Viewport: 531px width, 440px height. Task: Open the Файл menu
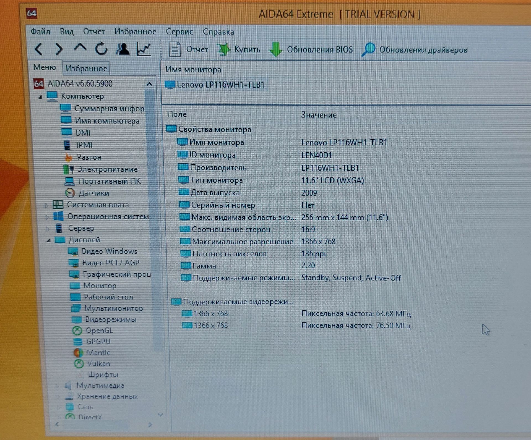coord(40,32)
